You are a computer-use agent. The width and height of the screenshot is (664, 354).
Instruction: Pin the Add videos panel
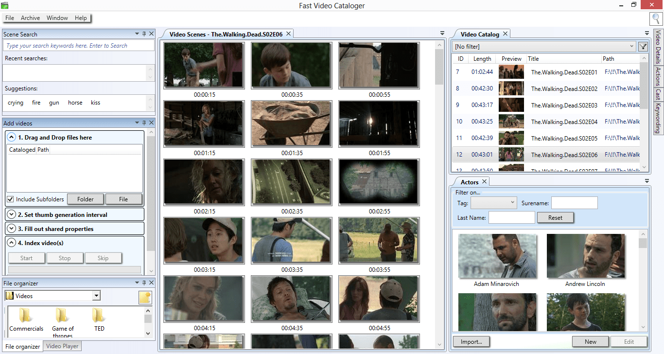pyautogui.click(x=144, y=123)
